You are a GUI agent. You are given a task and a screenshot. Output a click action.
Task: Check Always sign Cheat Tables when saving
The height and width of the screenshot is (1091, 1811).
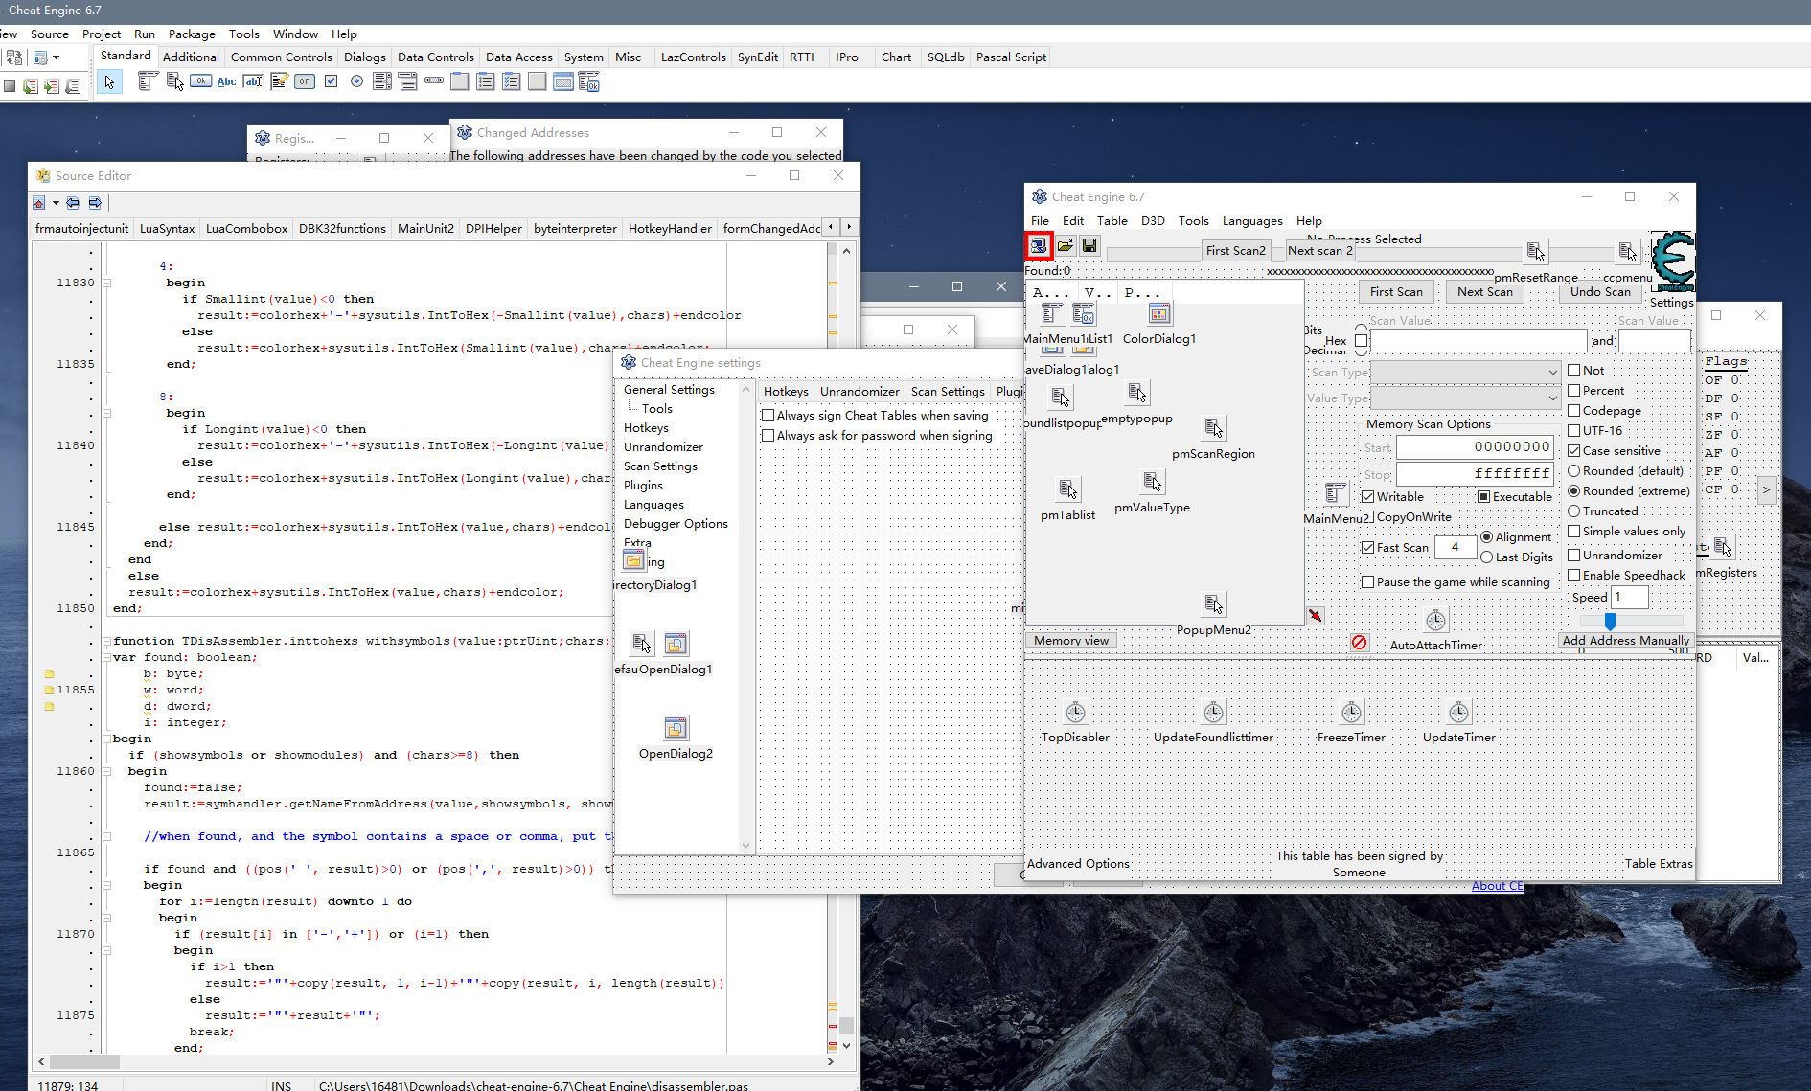[768, 416]
